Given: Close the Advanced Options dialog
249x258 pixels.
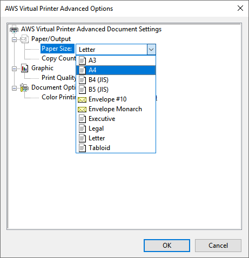Looking at the screenshot, I should (x=240, y=8).
